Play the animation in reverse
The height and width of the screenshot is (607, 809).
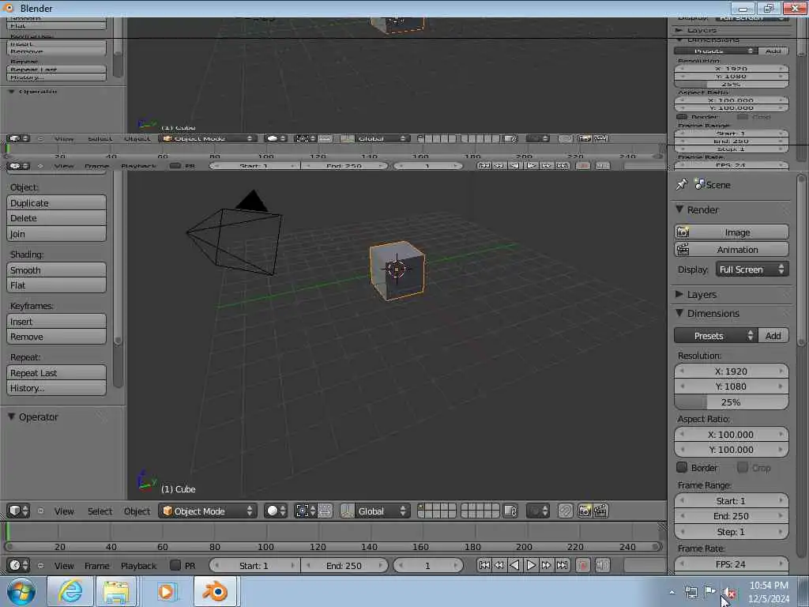click(x=514, y=565)
